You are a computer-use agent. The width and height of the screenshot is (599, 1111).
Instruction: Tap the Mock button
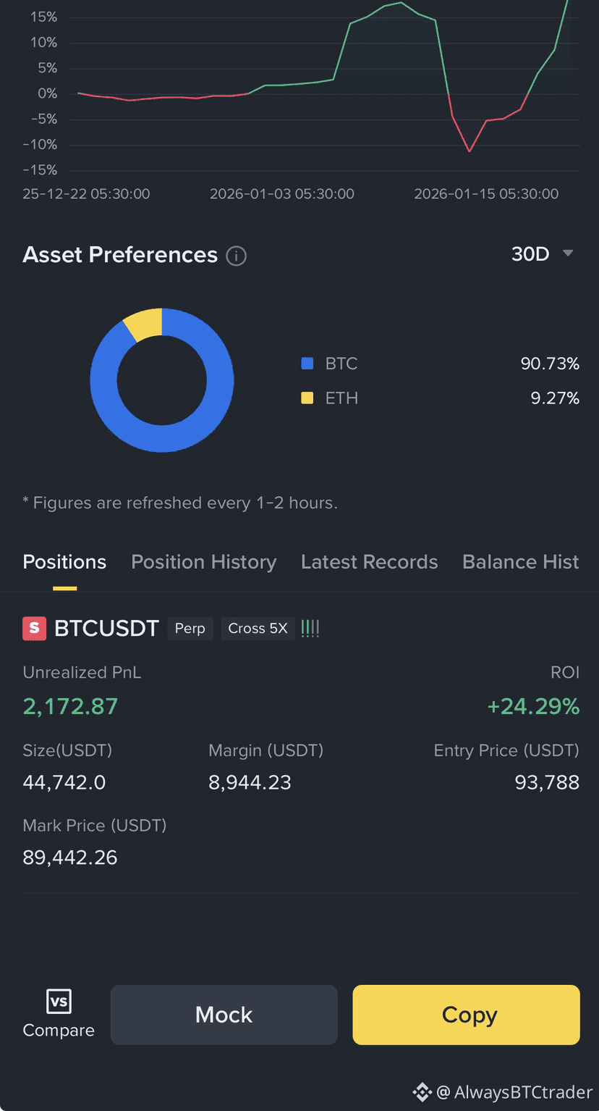click(224, 1015)
